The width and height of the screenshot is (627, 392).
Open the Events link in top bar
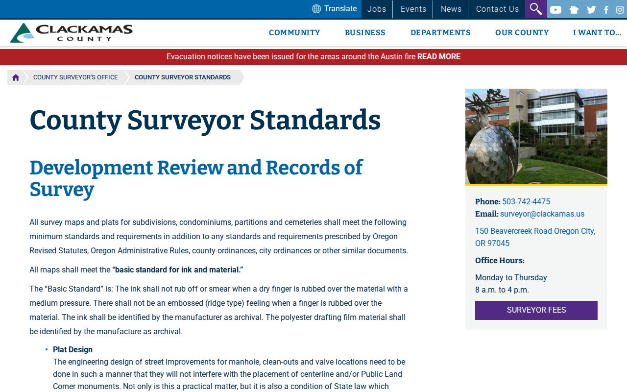point(413,9)
